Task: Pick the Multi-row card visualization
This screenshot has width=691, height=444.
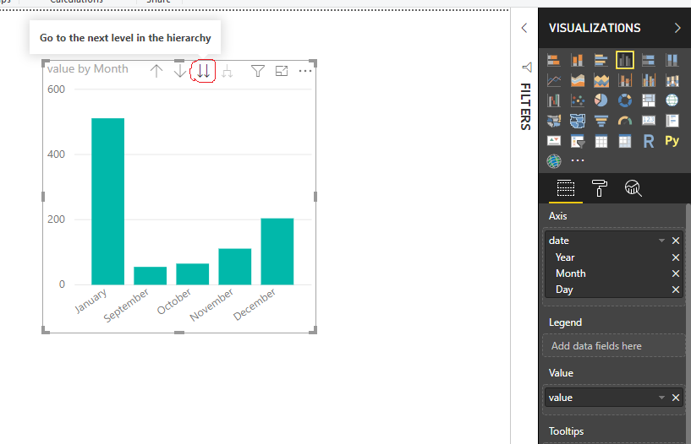Action: coord(672,121)
